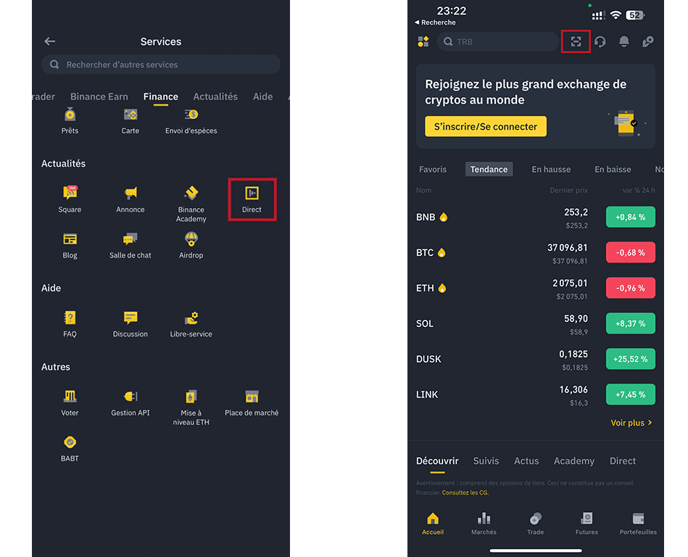The height and width of the screenshot is (557, 688).
Task: Show En baisse coins tab
Action: pyautogui.click(x=613, y=170)
